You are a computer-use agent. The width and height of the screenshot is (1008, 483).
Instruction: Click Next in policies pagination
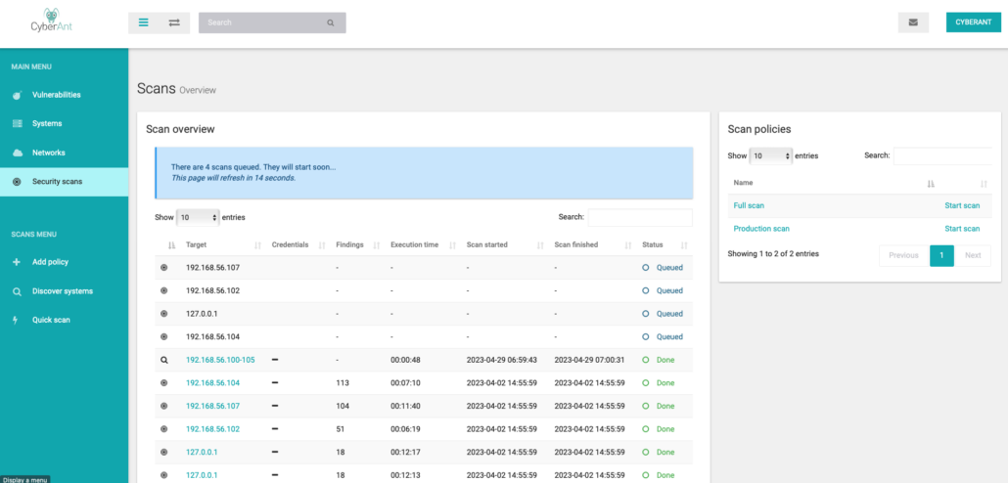click(973, 255)
